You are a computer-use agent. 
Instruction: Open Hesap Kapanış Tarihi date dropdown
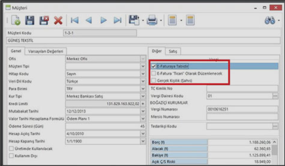point(143,141)
